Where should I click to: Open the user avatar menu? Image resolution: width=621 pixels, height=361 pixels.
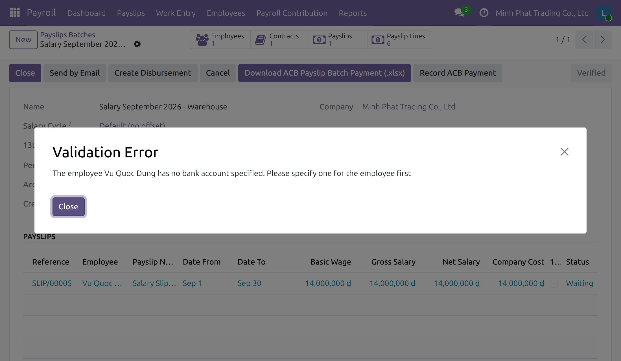pyautogui.click(x=603, y=13)
